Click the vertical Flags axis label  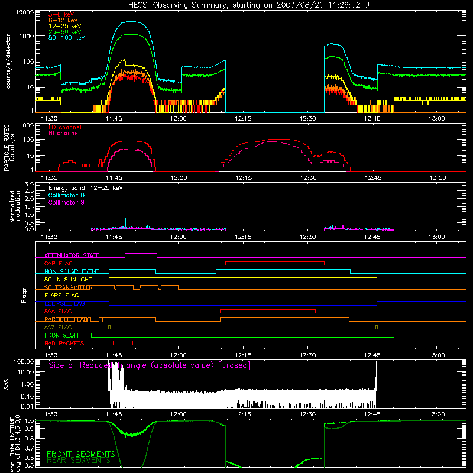(x=24, y=296)
